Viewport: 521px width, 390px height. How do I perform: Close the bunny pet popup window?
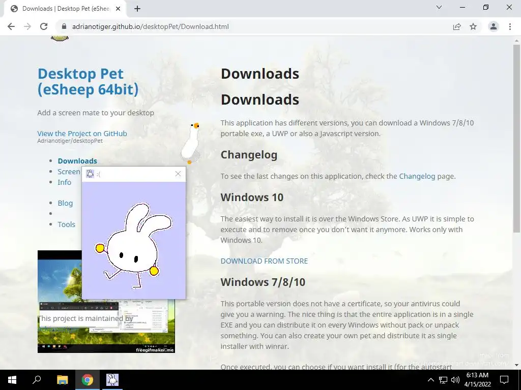(178, 174)
